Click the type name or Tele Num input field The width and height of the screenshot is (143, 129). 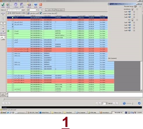(x=14, y=10)
